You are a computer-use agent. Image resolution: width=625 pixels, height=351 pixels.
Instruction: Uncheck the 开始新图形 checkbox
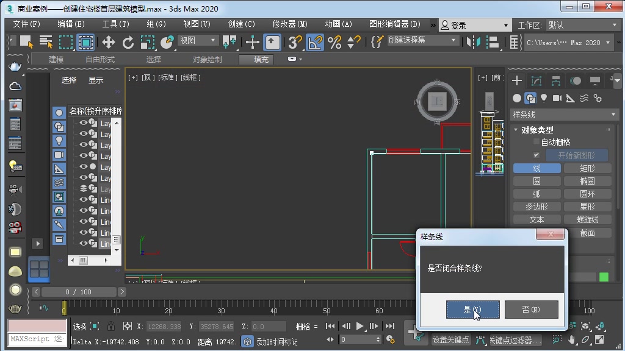(536, 155)
